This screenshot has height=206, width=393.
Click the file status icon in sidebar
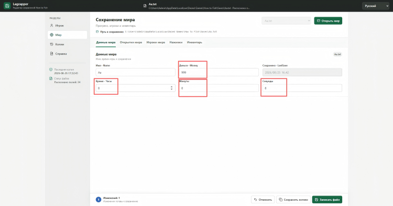click(x=51, y=78)
